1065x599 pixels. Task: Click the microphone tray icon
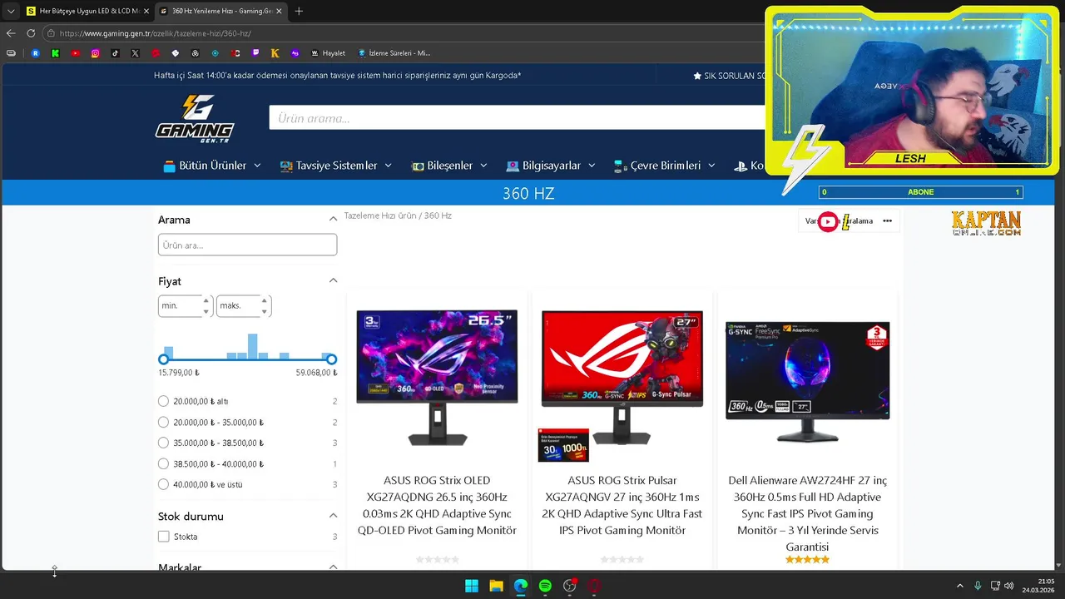point(978,586)
